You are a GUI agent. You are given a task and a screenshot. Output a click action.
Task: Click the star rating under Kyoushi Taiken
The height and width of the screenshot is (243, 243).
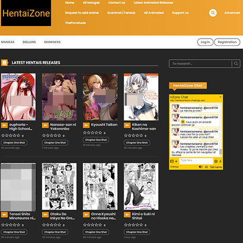[x=92, y=133]
